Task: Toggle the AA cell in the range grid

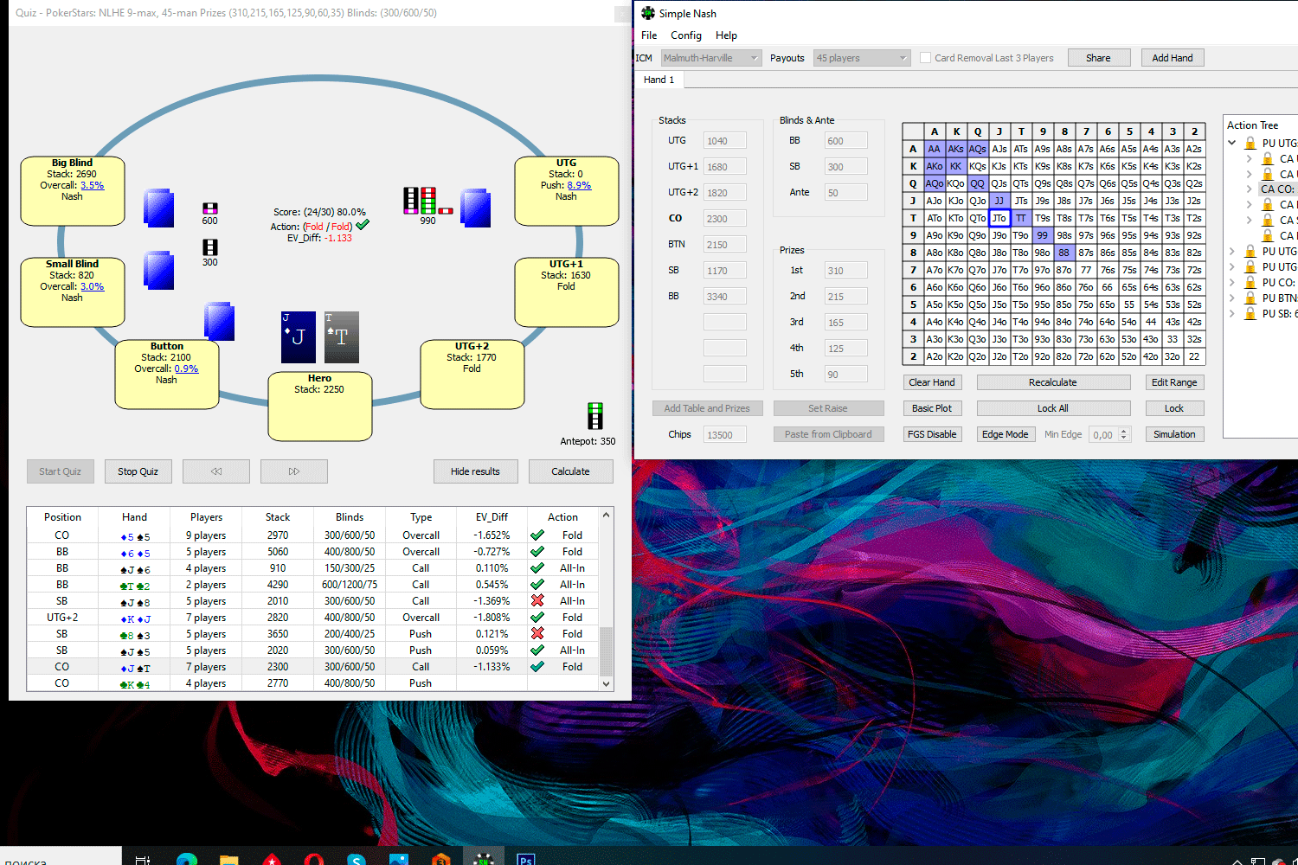Action: [935, 149]
